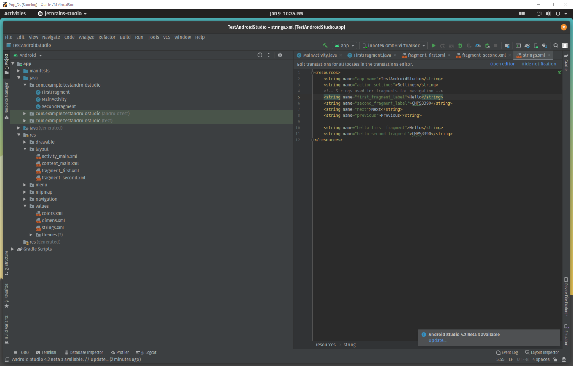Open the Android project view dropdown
Image resolution: width=573 pixels, height=366 pixels.
[x=28, y=55]
